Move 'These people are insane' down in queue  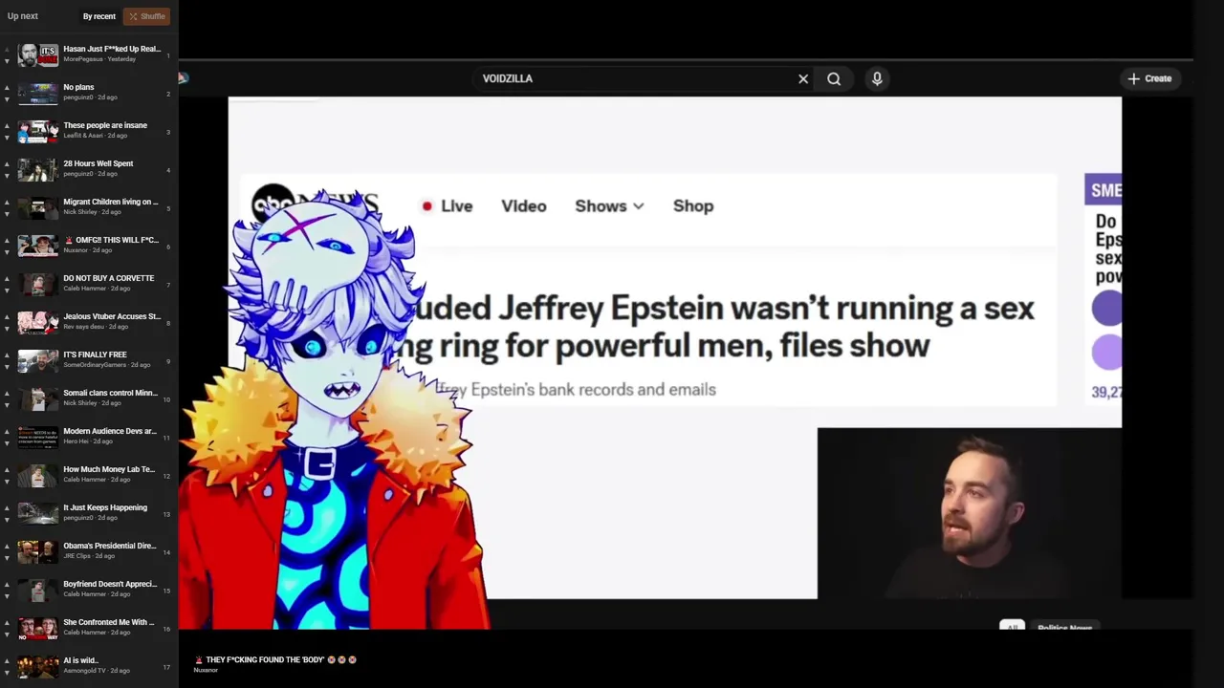(7, 138)
